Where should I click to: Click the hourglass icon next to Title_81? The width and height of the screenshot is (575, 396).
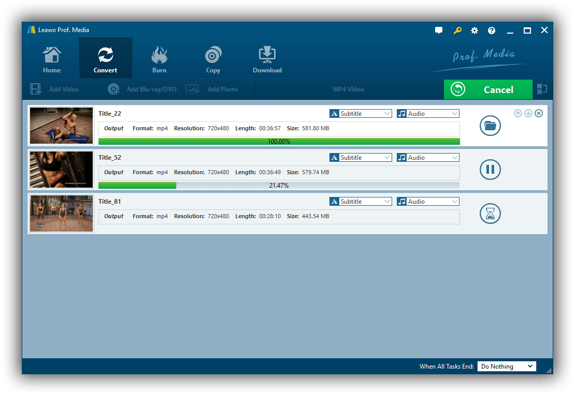[x=490, y=214]
